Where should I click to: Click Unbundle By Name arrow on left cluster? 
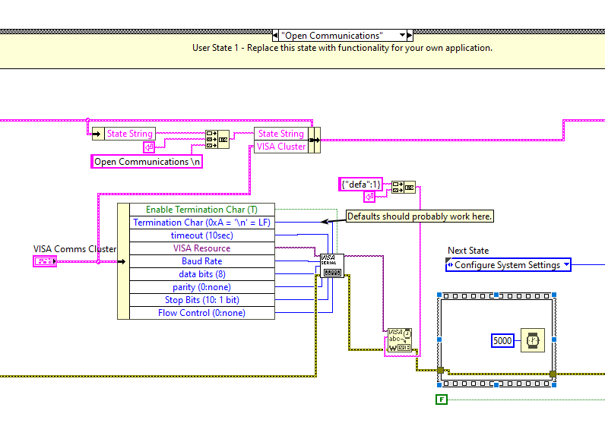(123, 261)
